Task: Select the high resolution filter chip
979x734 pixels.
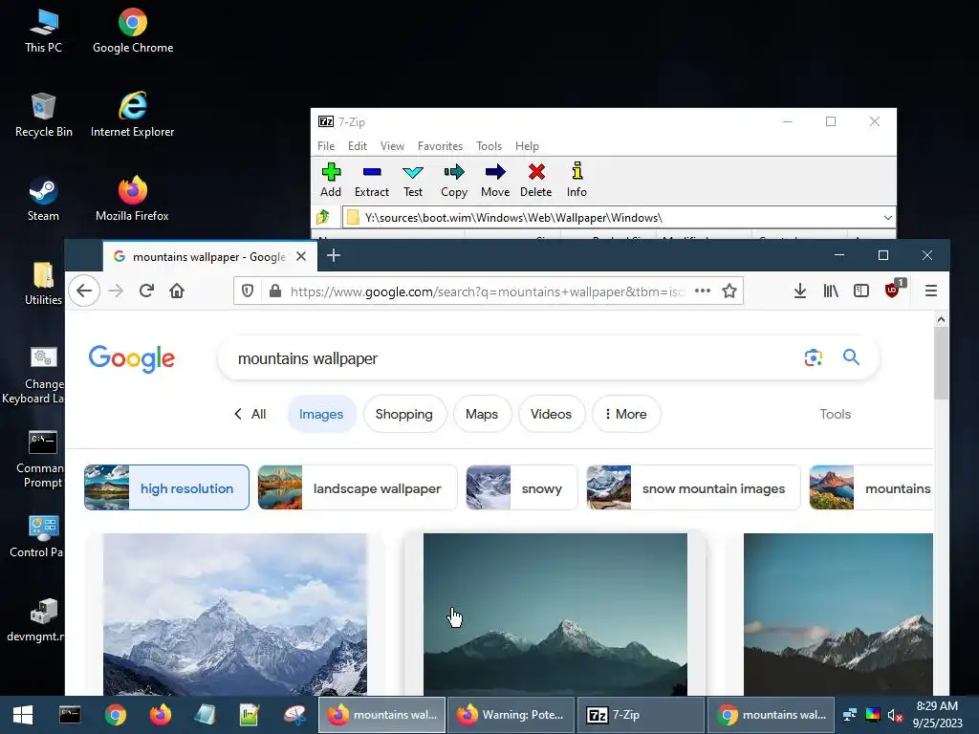Action: [166, 487]
